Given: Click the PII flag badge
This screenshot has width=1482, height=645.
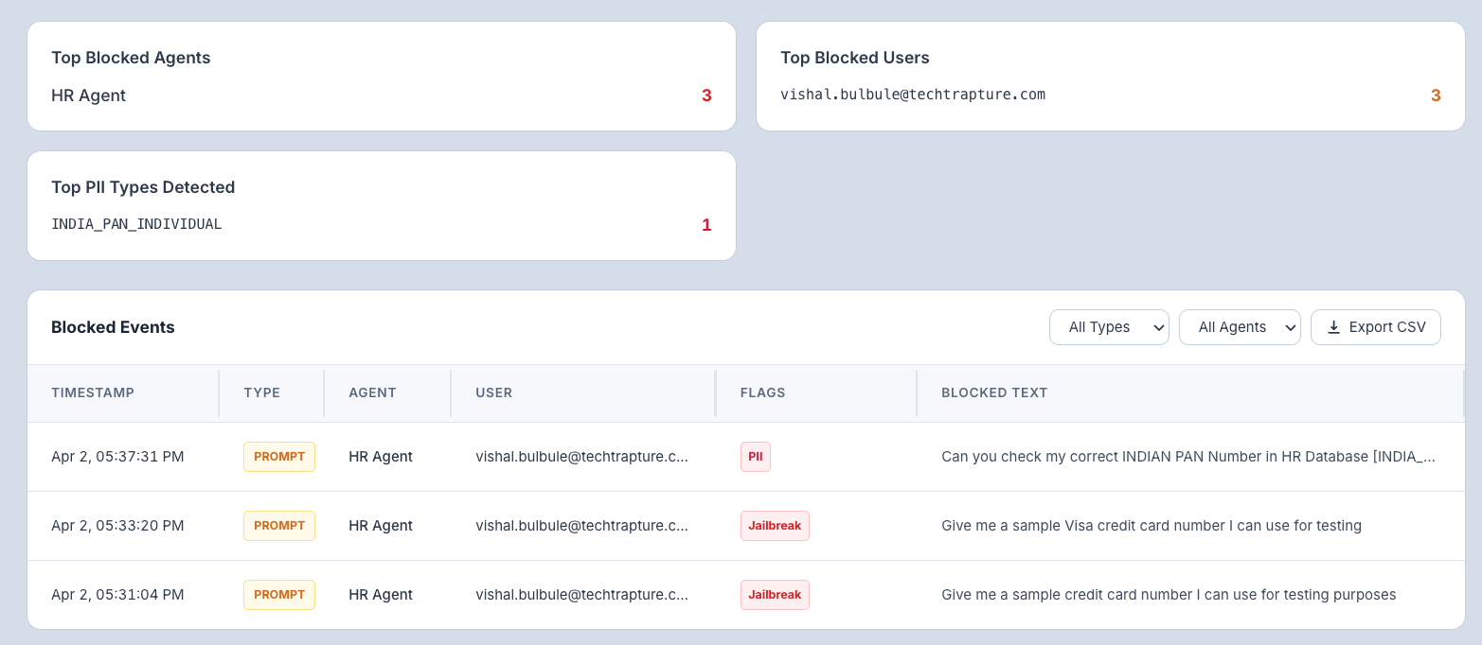Looking at the screenshot, I should coord(755,457).
